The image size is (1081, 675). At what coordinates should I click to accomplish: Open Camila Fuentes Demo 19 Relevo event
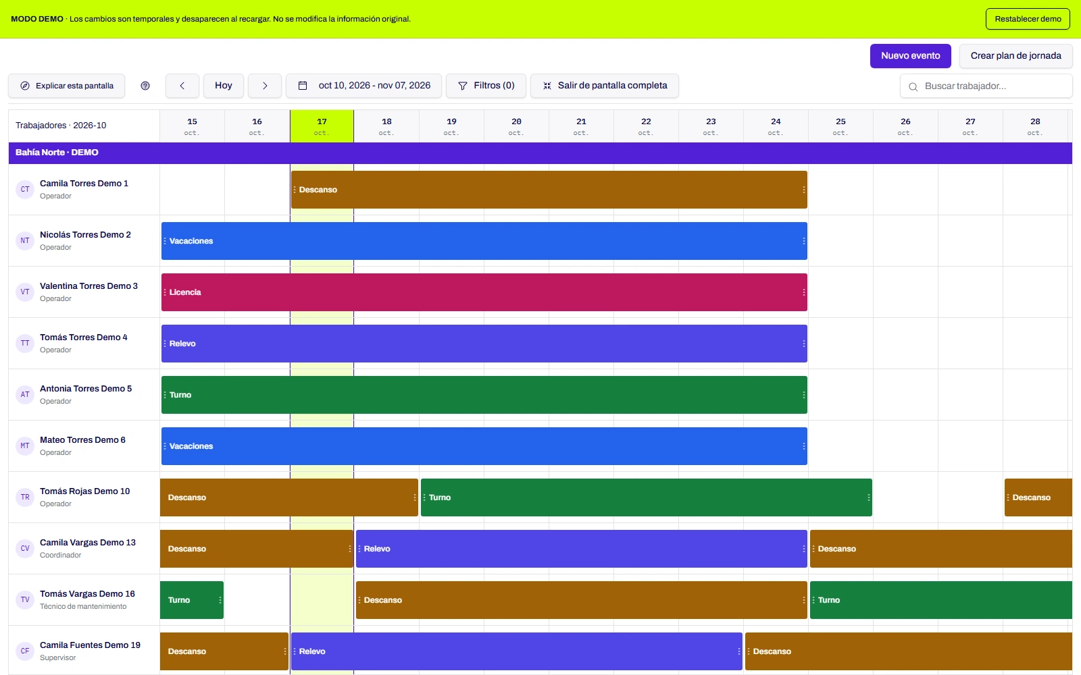pos(517,651)
